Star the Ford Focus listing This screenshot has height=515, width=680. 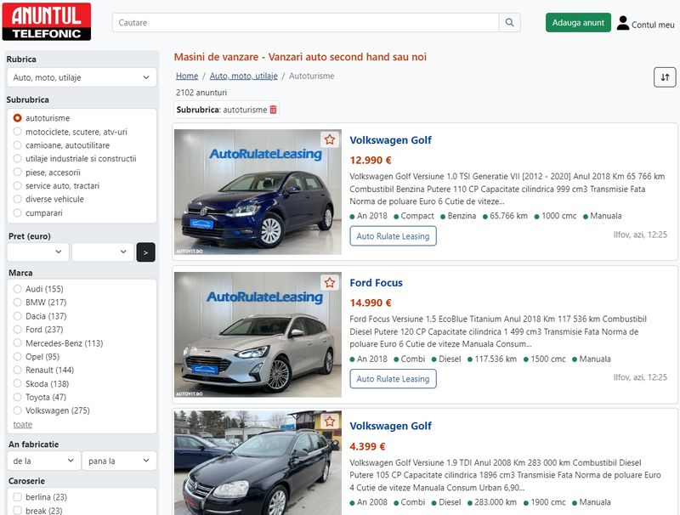tap(329, 282)
